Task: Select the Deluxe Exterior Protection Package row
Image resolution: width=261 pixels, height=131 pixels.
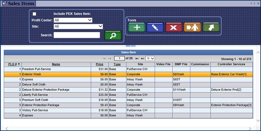Action: point(46,90)
